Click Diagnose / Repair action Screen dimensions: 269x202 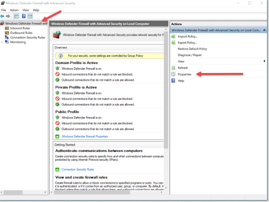point(190,55)
